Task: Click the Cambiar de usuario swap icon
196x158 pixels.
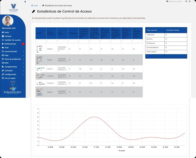Action: (x=3, y=40)
